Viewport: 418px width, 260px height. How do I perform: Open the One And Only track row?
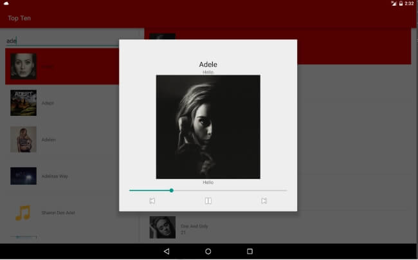coord(277,227)
